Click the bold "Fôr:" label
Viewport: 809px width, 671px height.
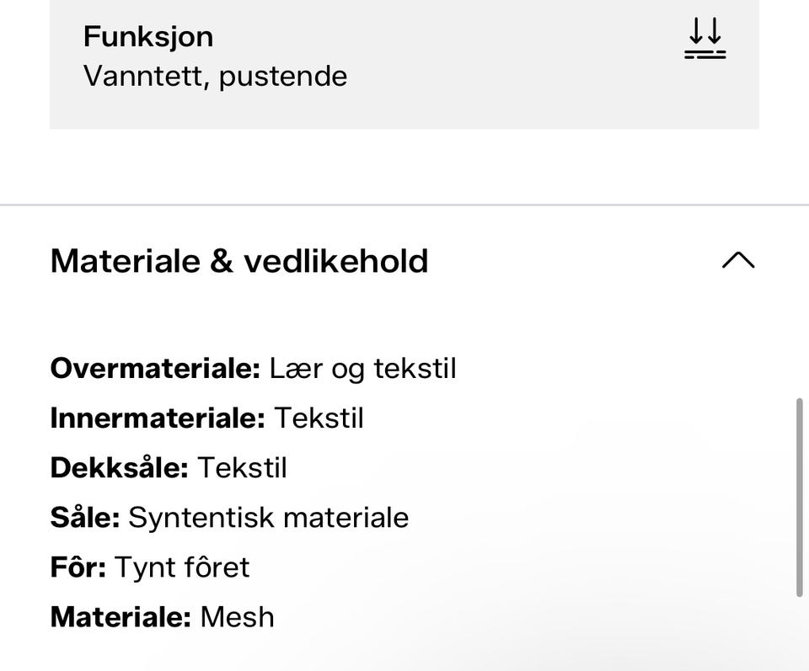[x=78, y=567]
